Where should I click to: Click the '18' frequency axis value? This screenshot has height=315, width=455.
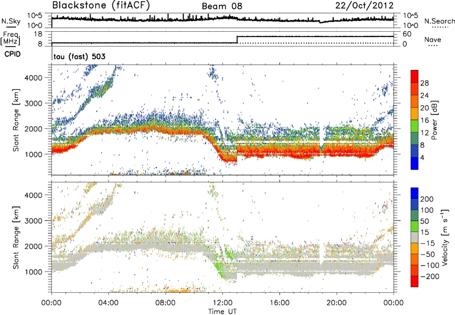[x=38, y=34]
